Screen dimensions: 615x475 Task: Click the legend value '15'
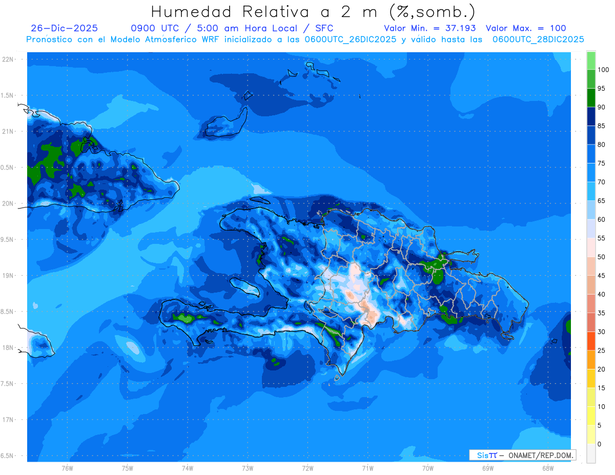[x=601, y=388]
